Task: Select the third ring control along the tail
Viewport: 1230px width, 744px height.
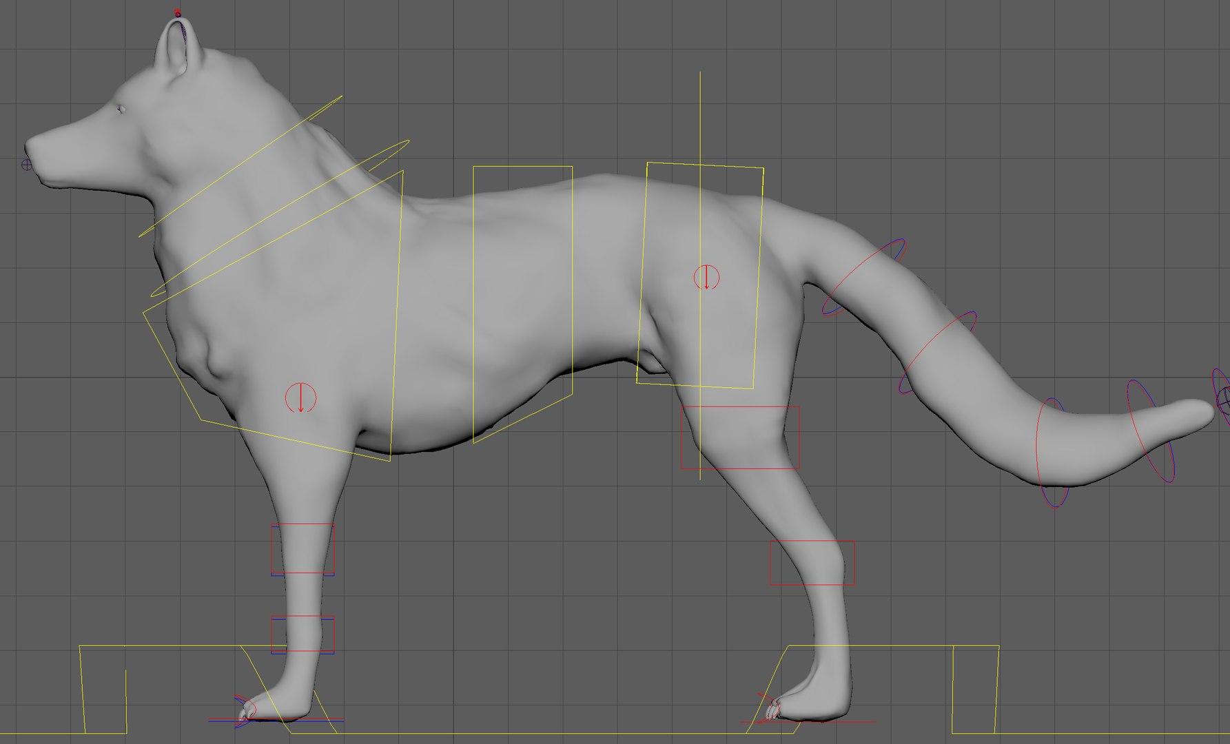Action: 1053,452
